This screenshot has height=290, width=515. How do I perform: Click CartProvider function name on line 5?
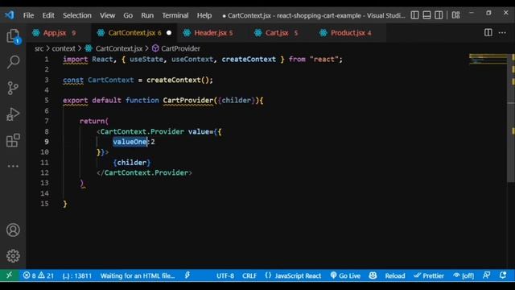click(x=187, y=100)
